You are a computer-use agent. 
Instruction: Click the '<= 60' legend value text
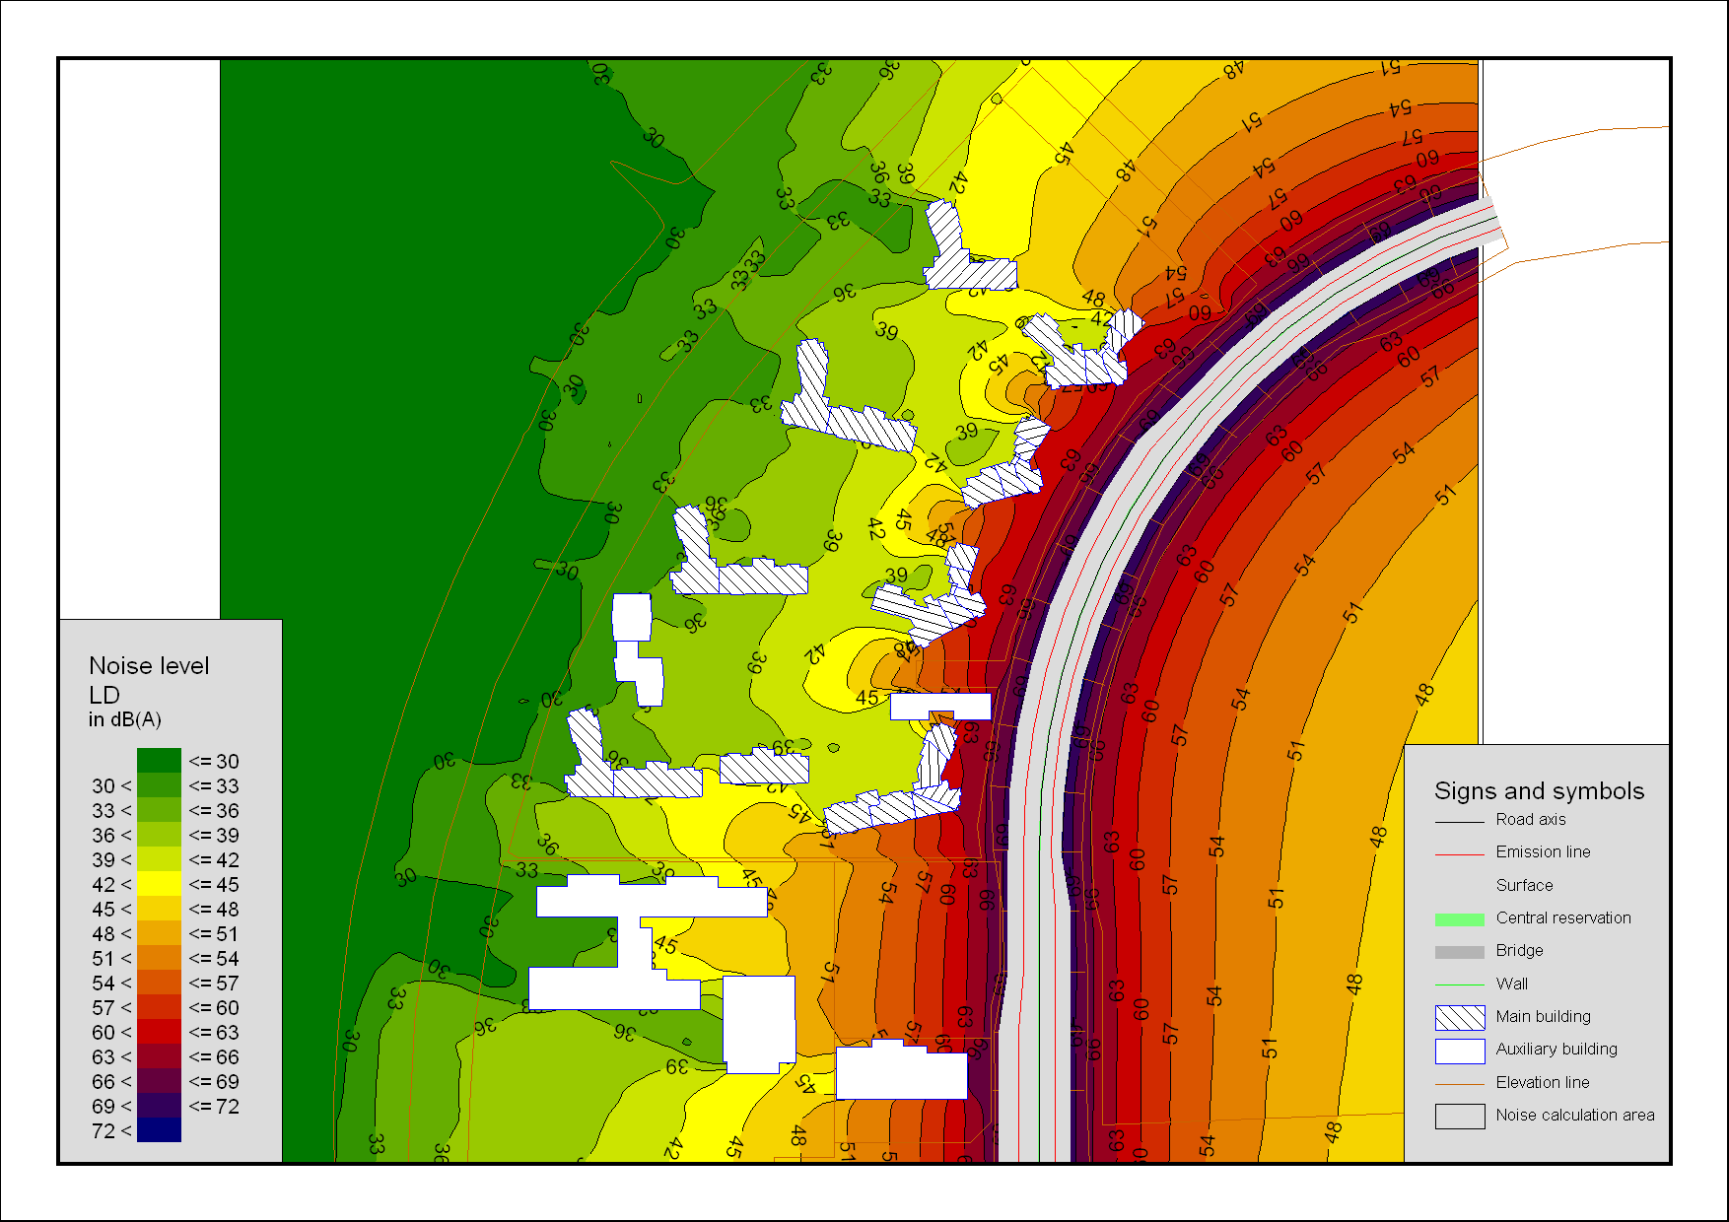214,1008
